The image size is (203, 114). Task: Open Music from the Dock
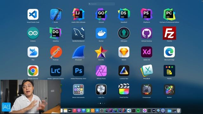coord(75,111)
